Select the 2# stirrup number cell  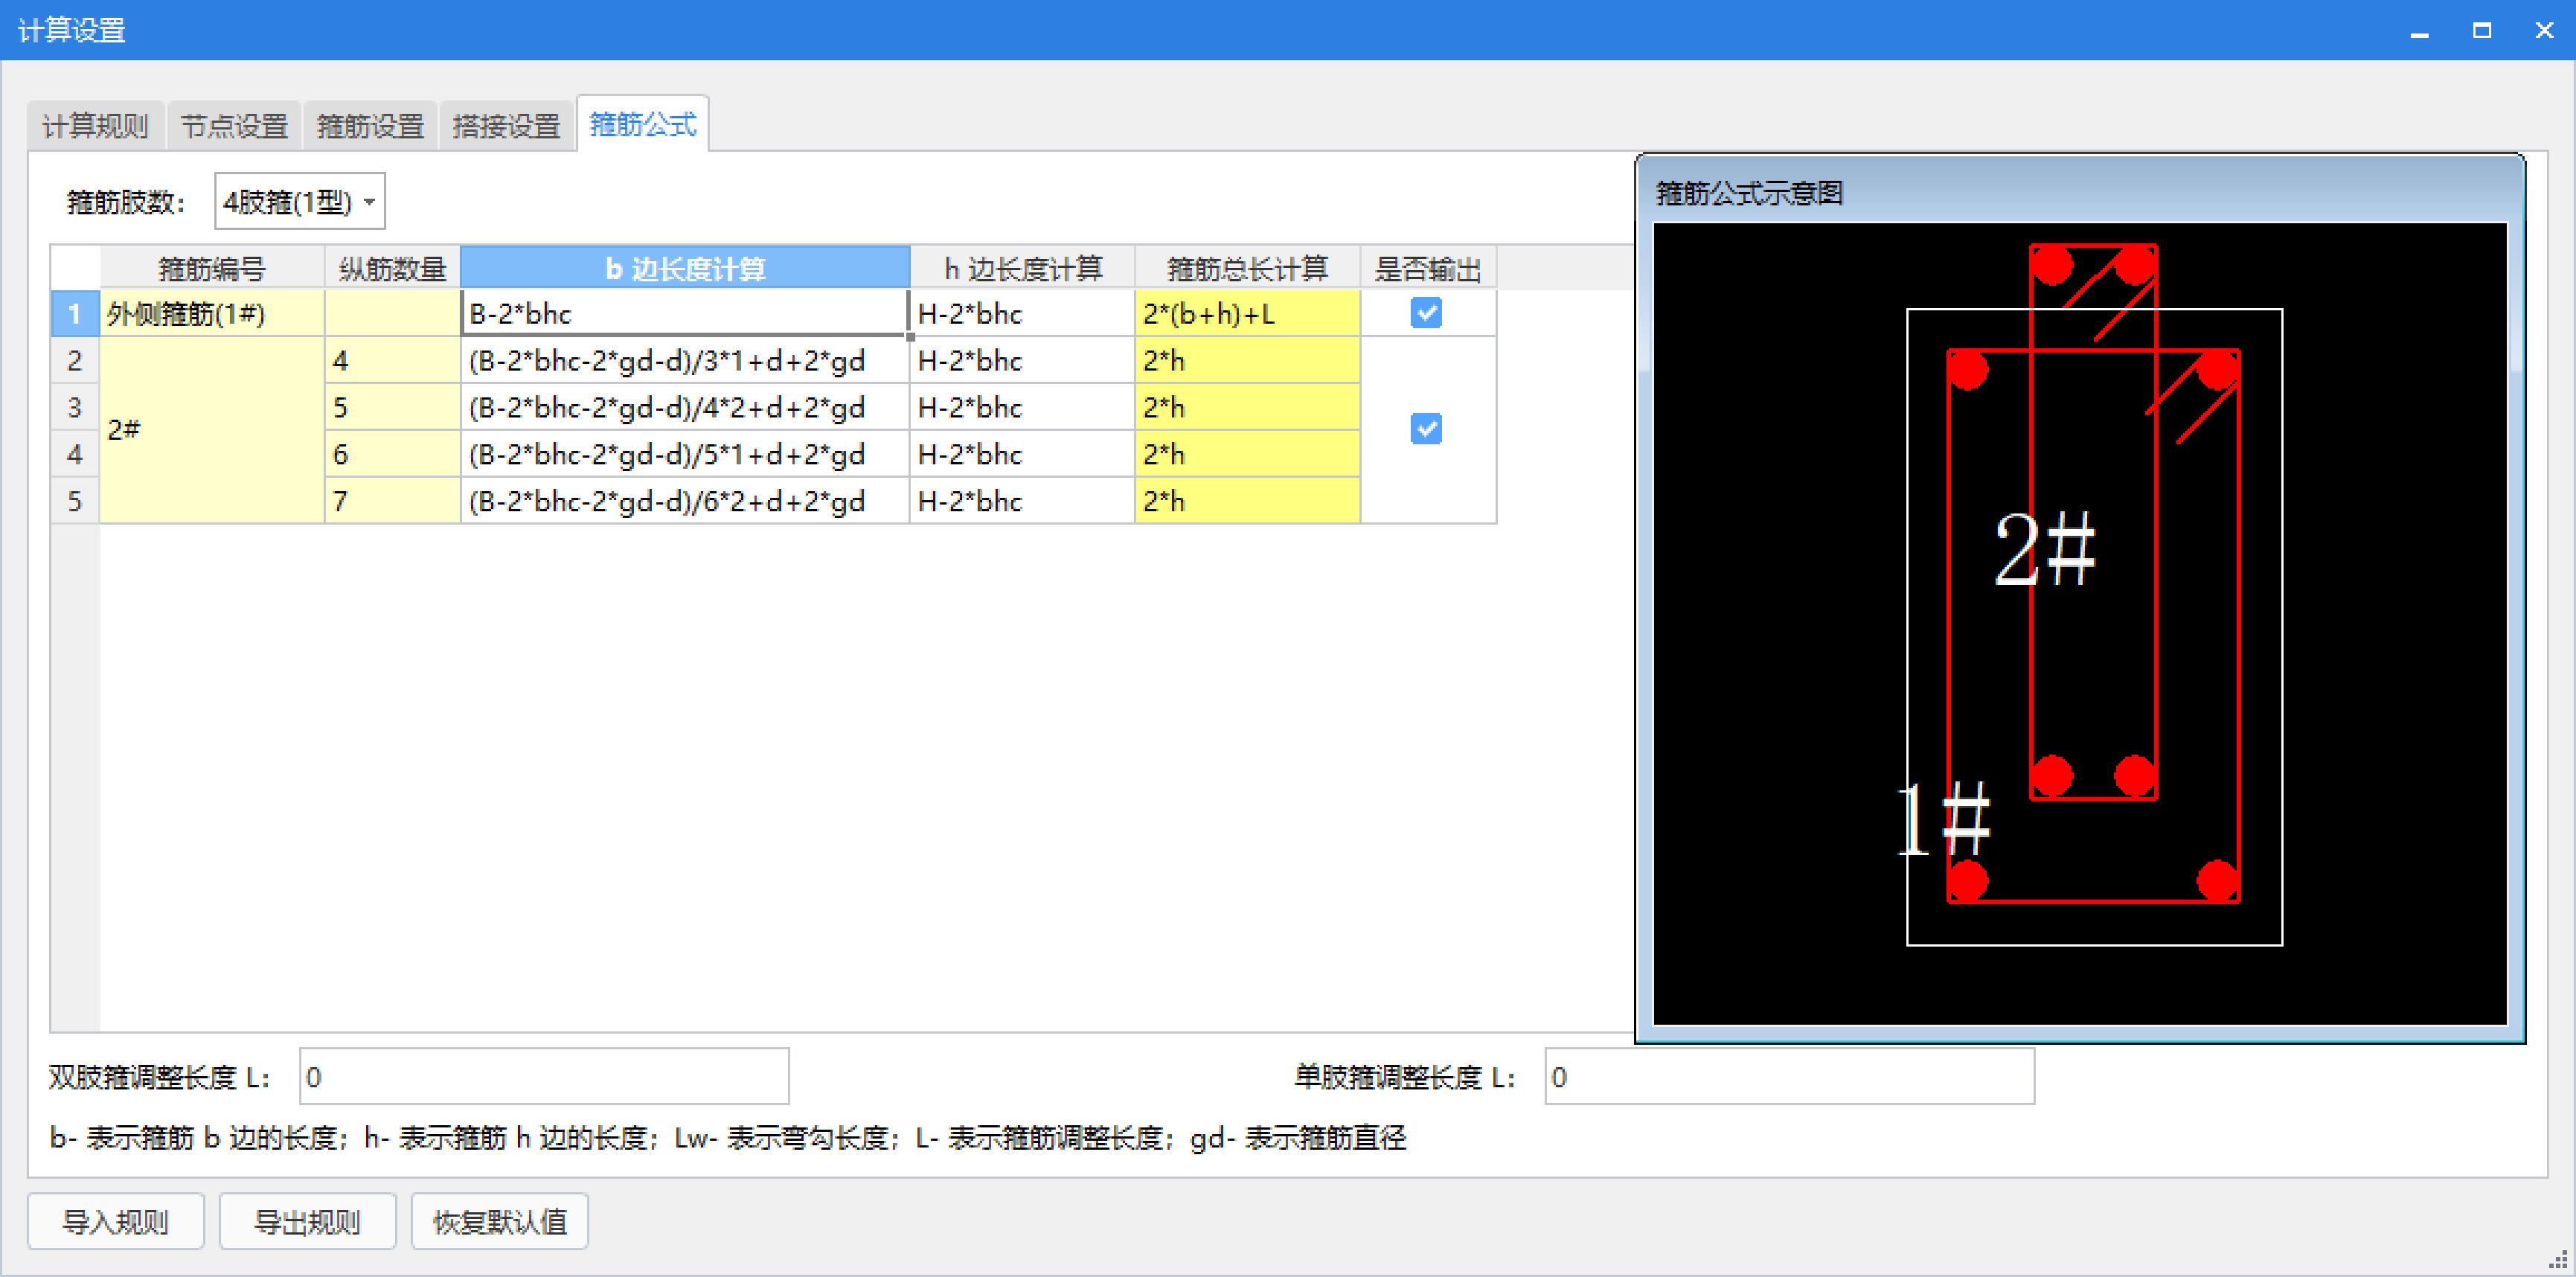[x=212, y=430]
